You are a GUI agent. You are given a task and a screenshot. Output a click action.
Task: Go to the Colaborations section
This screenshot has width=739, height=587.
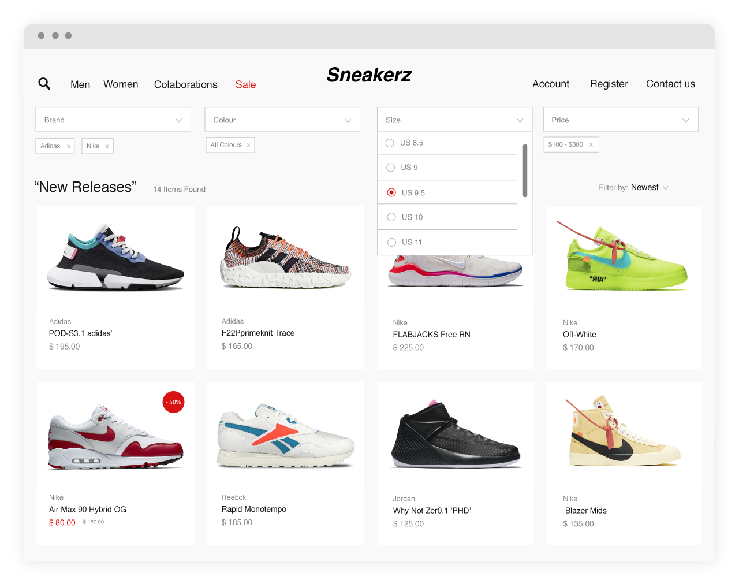point(186,84)
